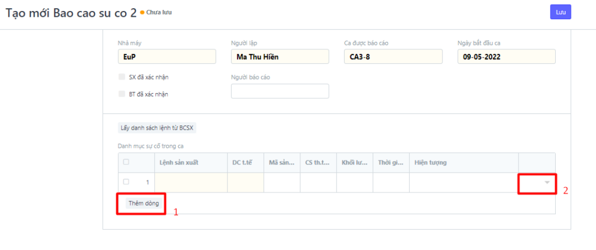Click the Khối lư... cell in row 1

pyautogui.click(x=354, y=183)
